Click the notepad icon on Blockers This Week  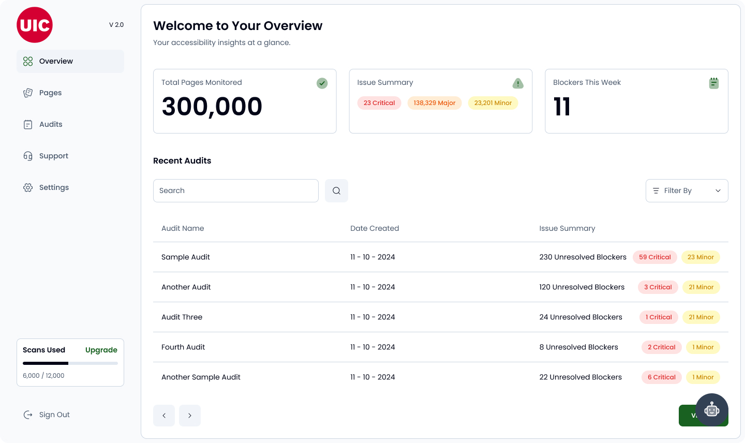714,83
